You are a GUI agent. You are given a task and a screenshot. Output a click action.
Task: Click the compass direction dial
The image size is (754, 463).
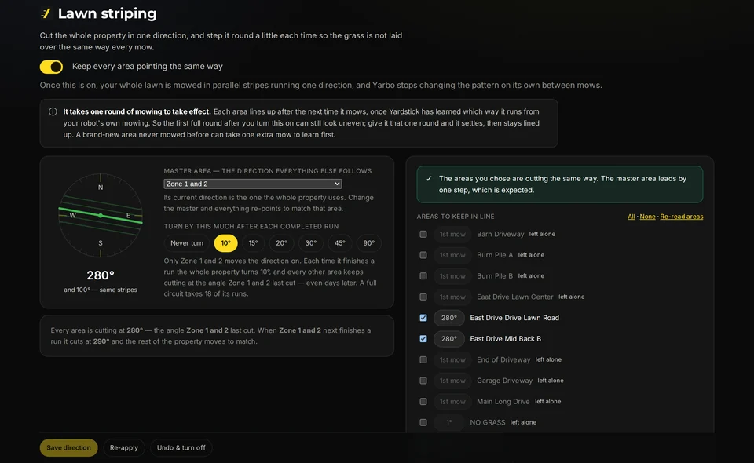(101, 216)
